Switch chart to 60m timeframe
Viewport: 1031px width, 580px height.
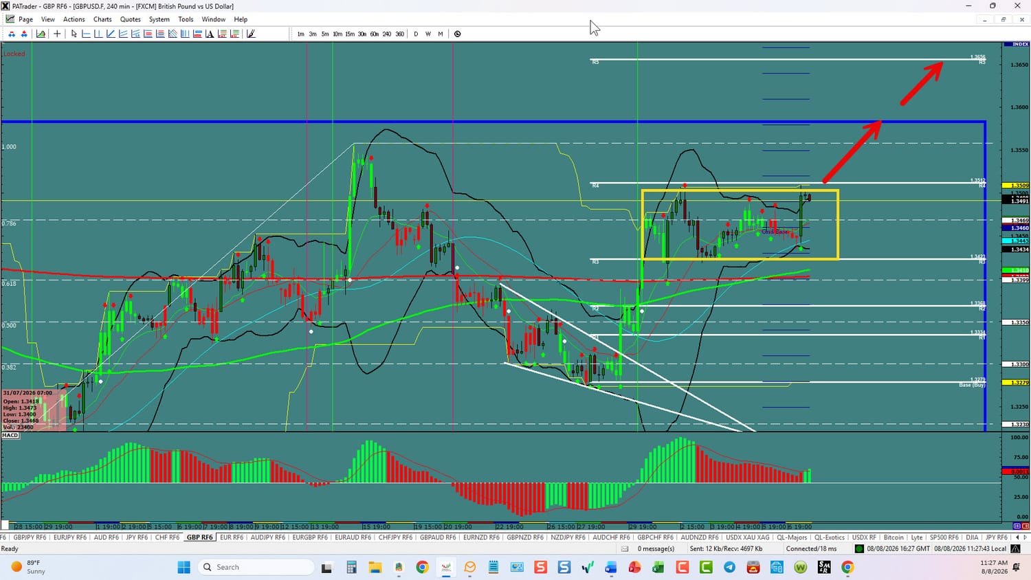pyautogui.click(x=375, y=34)
